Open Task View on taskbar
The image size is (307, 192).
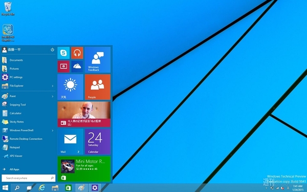29,188
